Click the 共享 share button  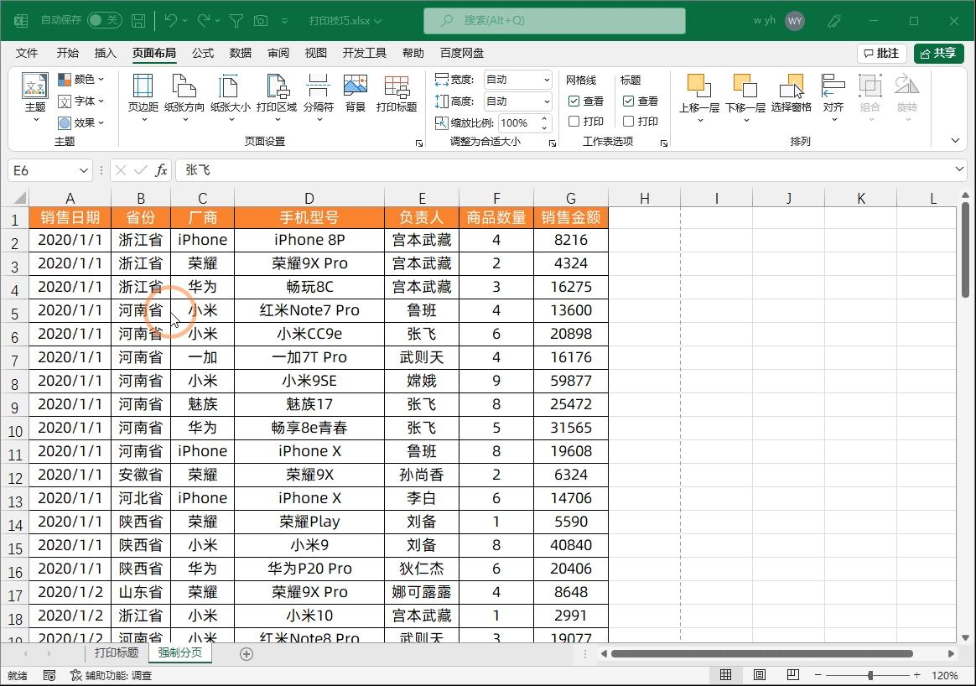coord(938,52)
